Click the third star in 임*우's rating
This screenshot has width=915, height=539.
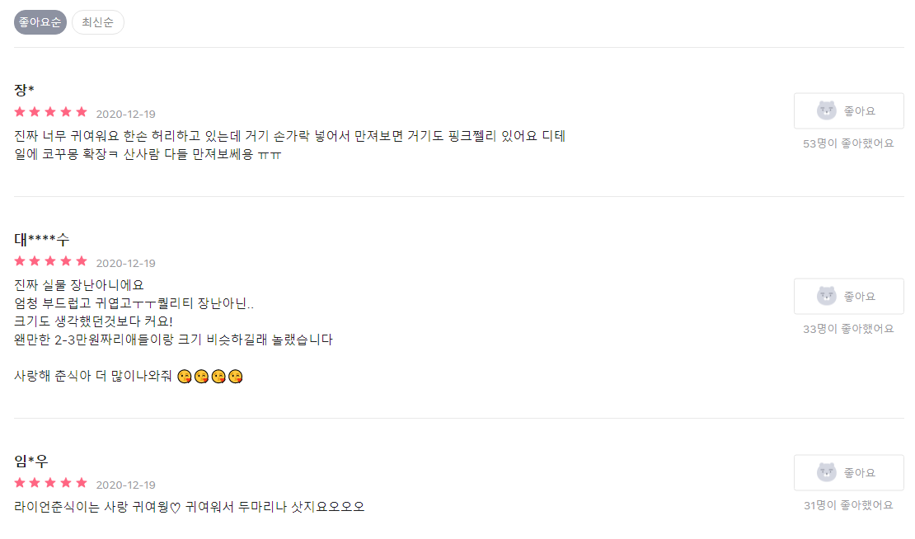[50, 483]
